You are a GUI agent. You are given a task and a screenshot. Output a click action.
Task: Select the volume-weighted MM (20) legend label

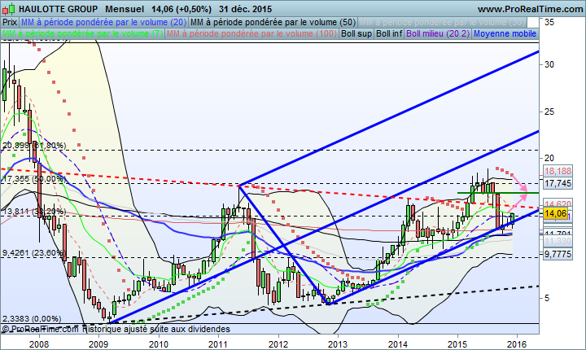click(x=103, y=23)
